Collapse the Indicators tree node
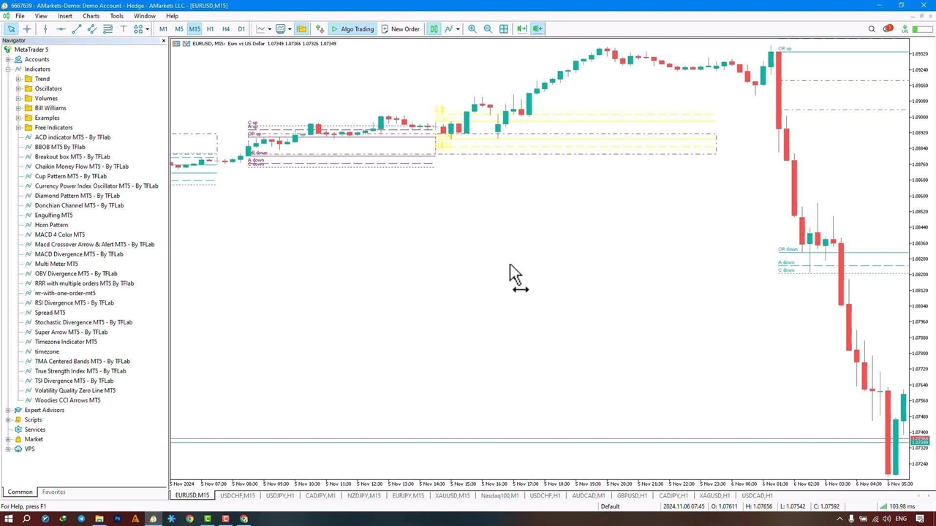This screenshot has width=936, height=526. 8,69
